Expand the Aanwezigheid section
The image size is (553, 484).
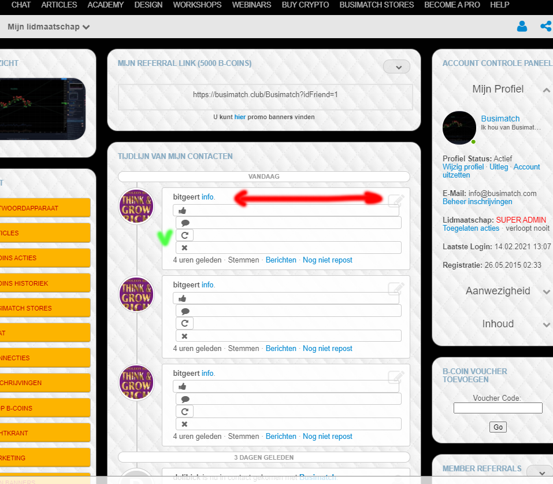546,291
